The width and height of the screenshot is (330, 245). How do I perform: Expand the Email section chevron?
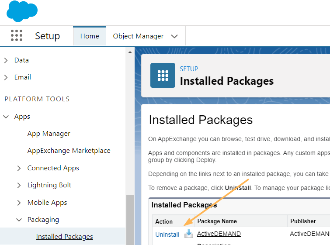click(x=6, y=77)
